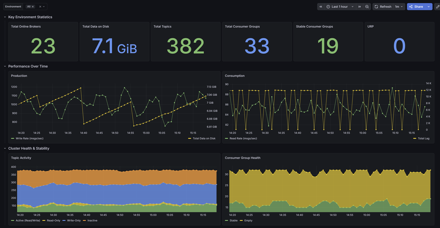Click the Refresh dashboard button

(383, 6)
